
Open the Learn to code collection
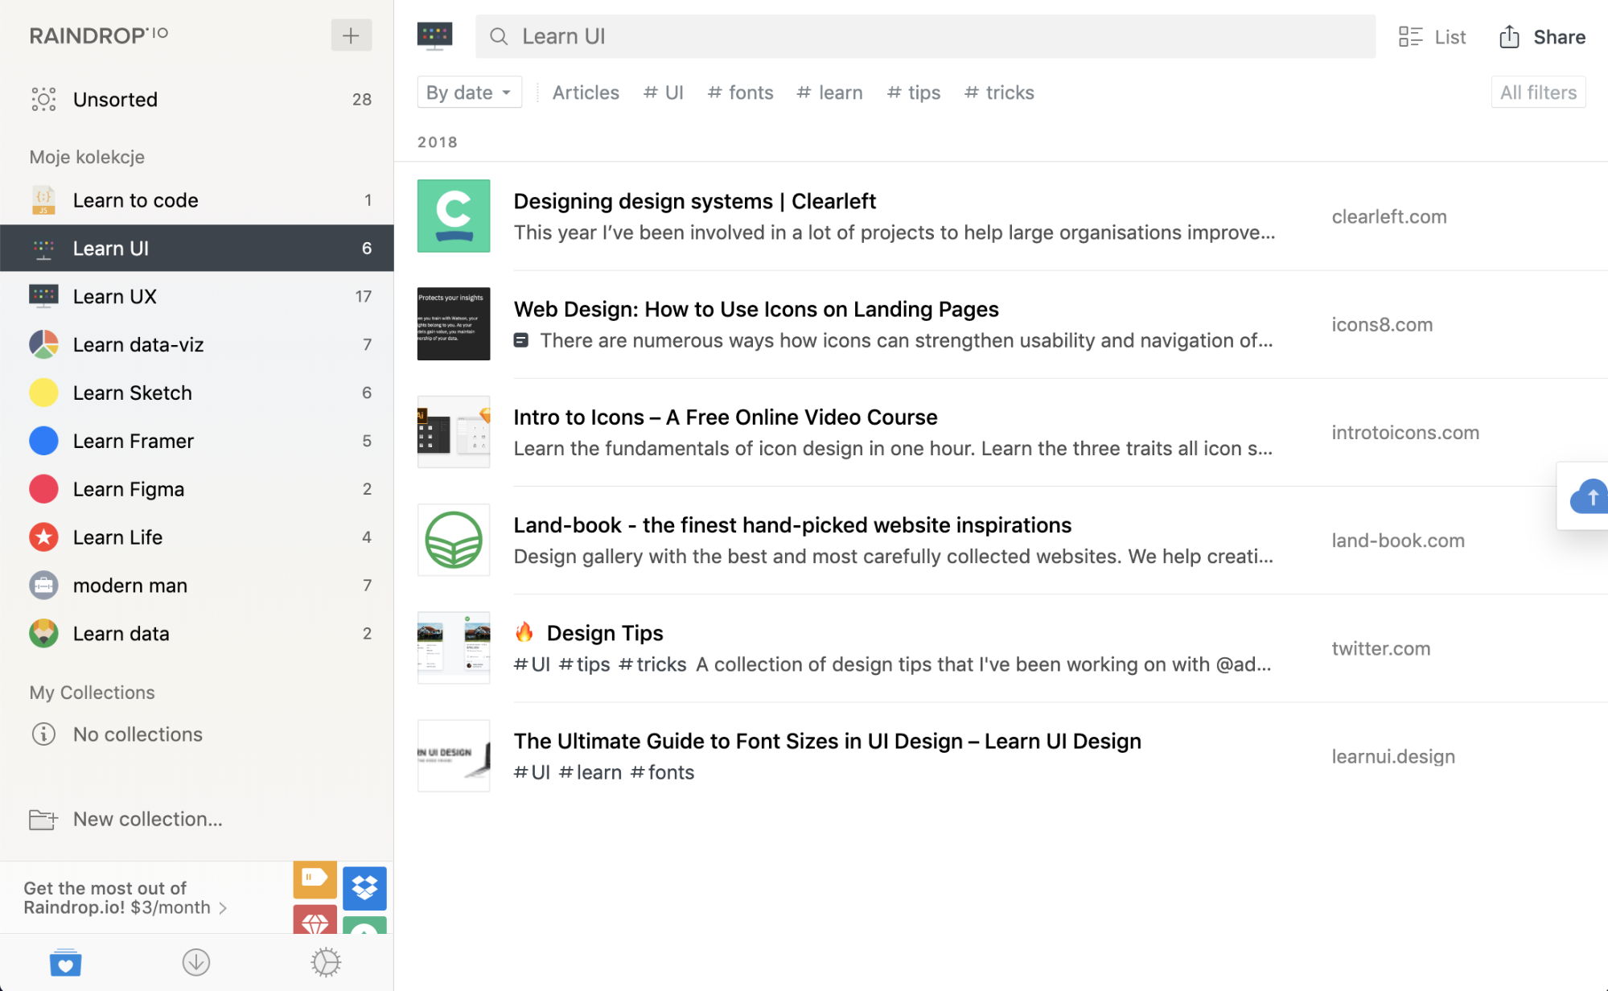pos(196,200)
